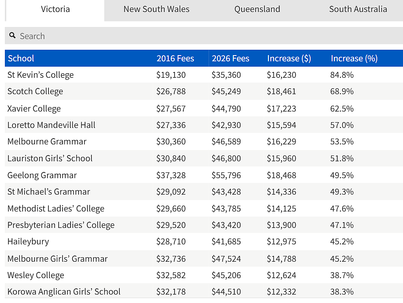Click the $35,360 2026 fee value

tap(226, 75)
